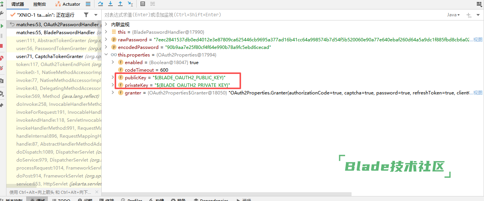The height and width of the screenshot is (201, 484).
Task: Expand the granter variable node
Action: (113, 93)
